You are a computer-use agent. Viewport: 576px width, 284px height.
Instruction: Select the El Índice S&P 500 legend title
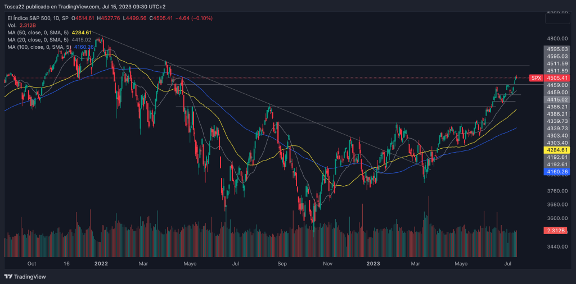tap(34, 17)
